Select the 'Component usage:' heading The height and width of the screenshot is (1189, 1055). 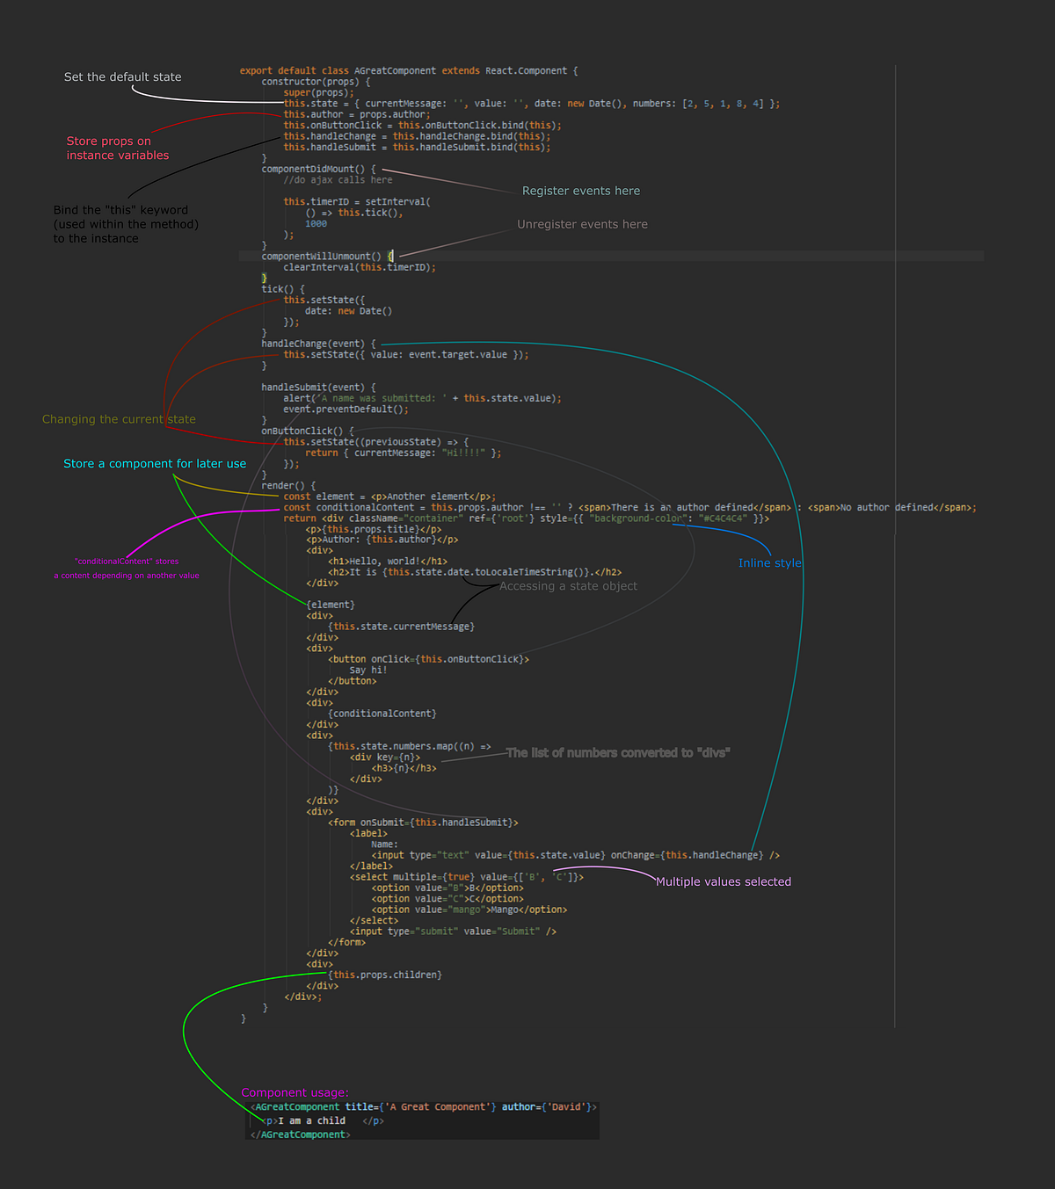295,1092
